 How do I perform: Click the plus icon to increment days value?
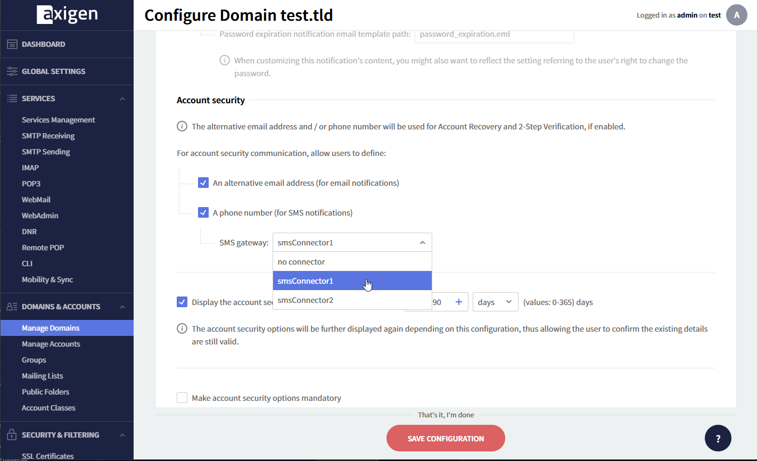458,302
